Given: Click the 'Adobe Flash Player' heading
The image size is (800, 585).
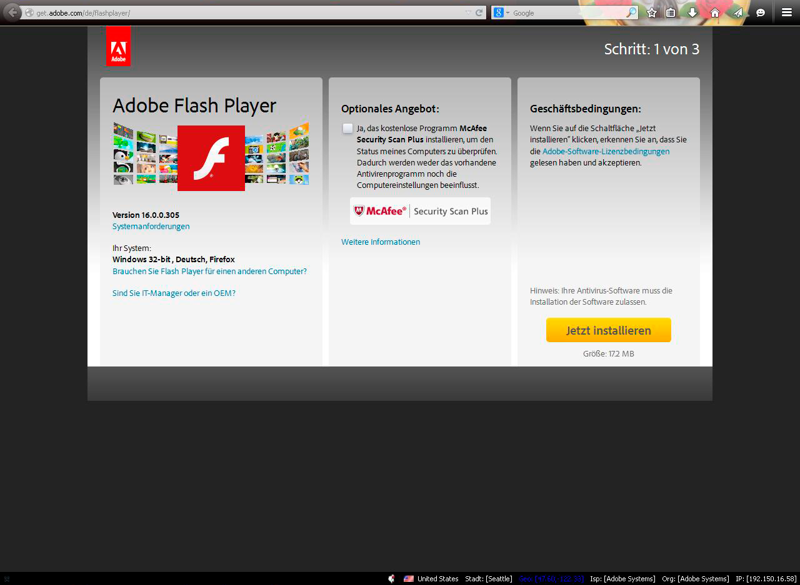Looking at the screenshot, I should pos(194,106).
